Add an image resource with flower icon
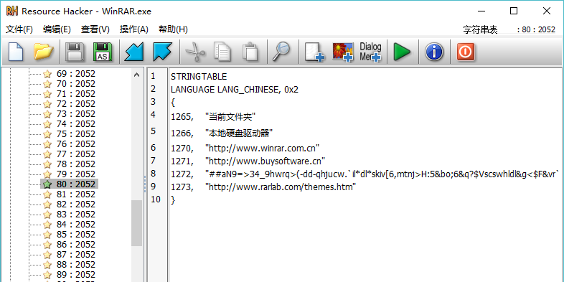This screenshot has width=564, height=282. point(342,52)
